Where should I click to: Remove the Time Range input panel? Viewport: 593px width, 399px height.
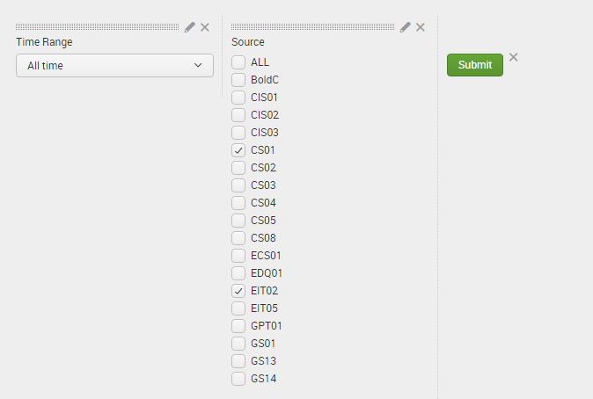click(205, 27)
